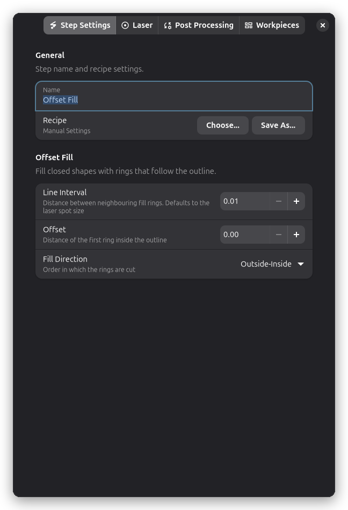Click 'Order in which the rings are cut'
Image resolution: width=348 pixels, height=510 pixels.
click(x=89, y=270)
